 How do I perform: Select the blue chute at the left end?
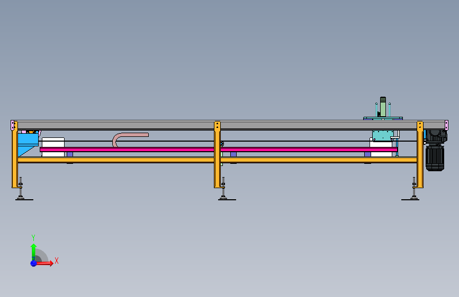[27, 144]
